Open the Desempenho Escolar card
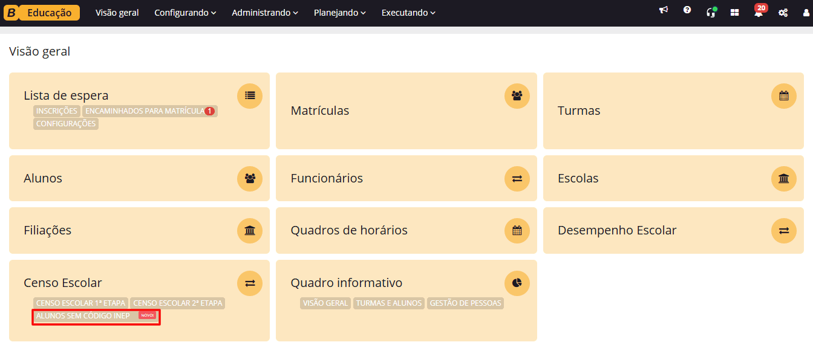The width and height of the screenshot is (813, 345). (x=673, y=230)
